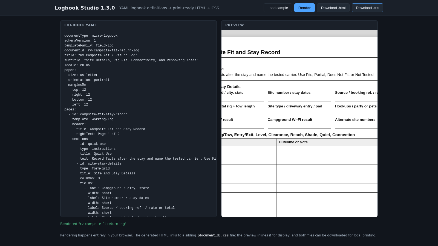438x246 pixels.
Task: Click the 'schemaVersion: 1' line
Action: coord(80,41)
